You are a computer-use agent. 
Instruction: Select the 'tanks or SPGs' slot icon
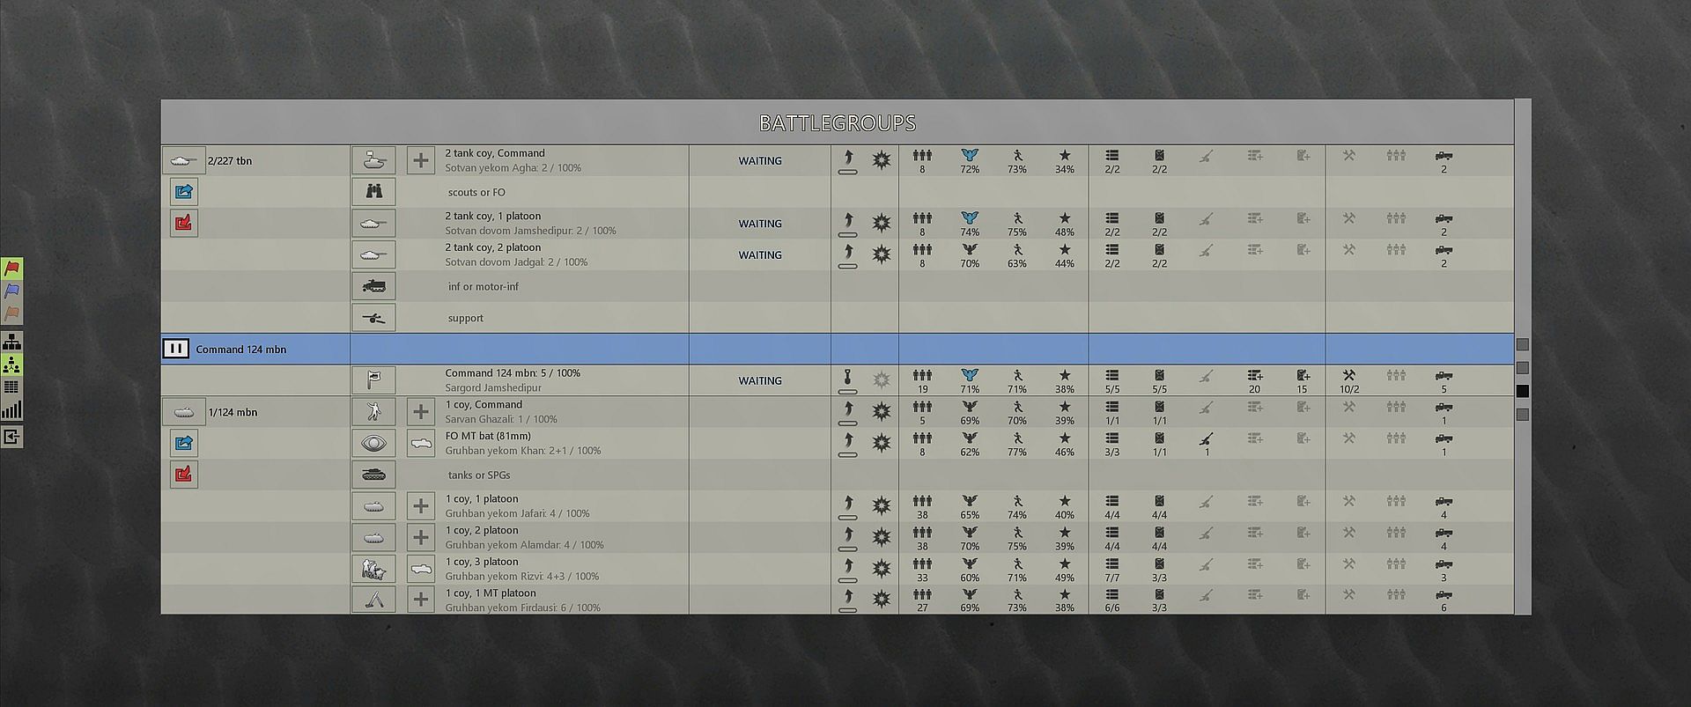tap(373, 475)
